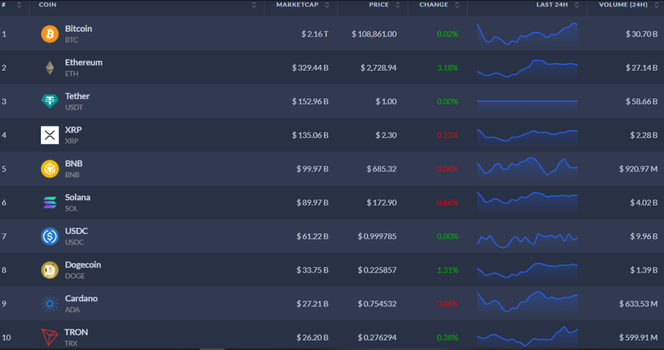Screen dimensions: 664x350
Task: Click the USDC blue logo icon
Action: (x=50, y=236)
